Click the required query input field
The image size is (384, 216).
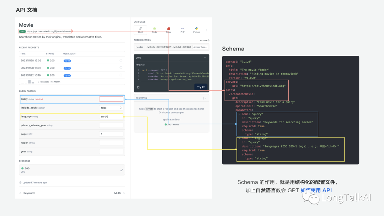pyautogui.click(x=111, y=99)
